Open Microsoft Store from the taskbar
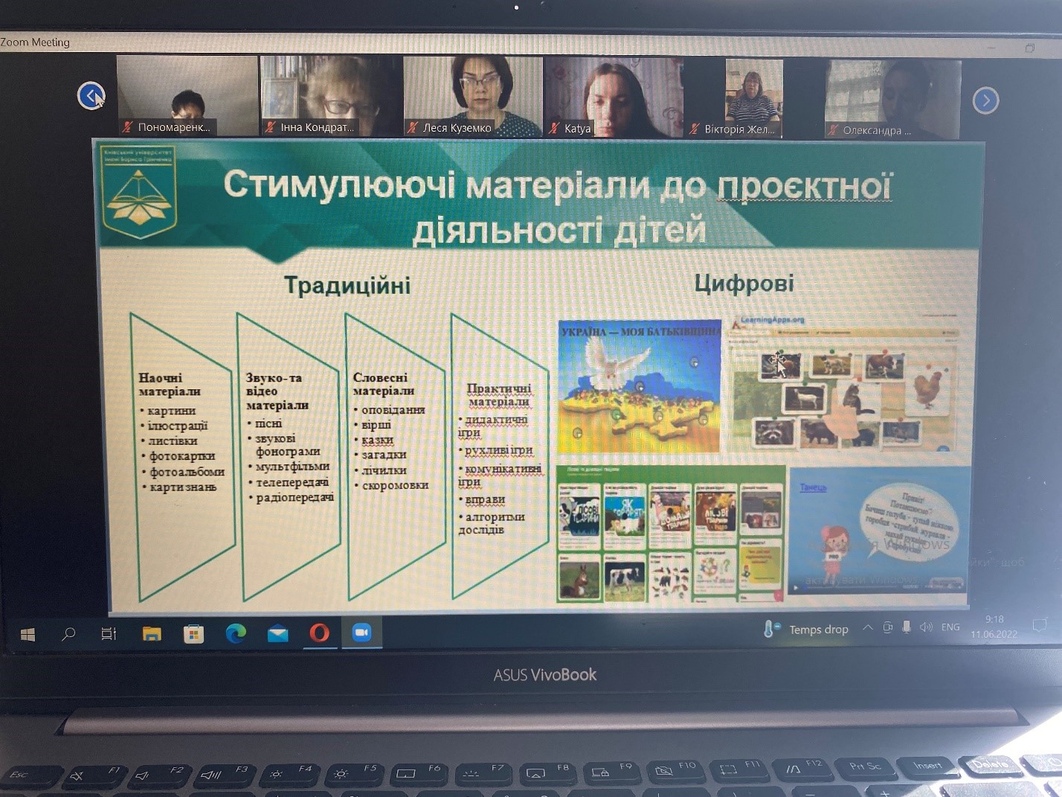 click(193, 634)
